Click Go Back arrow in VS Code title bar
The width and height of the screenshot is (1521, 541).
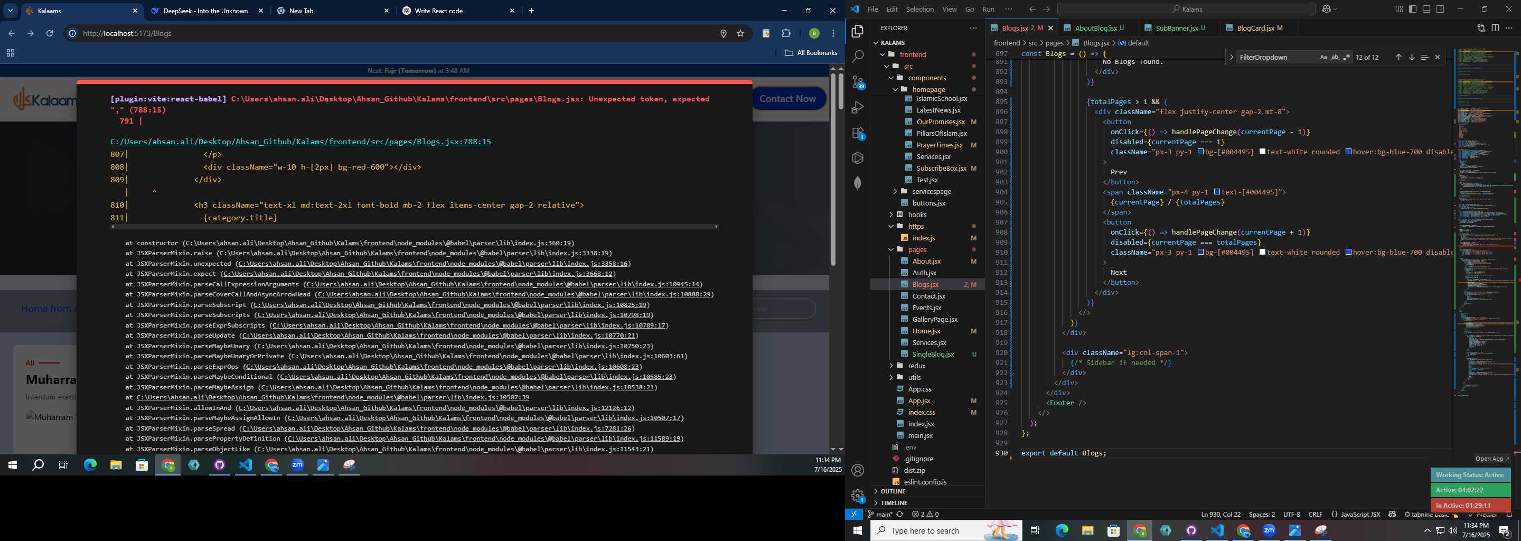point(1032,9)
